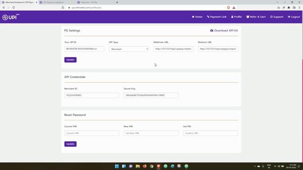The width and height of the screenshot is (303, 170).
Task: Click the address bar URL
Action: (86, 8)
